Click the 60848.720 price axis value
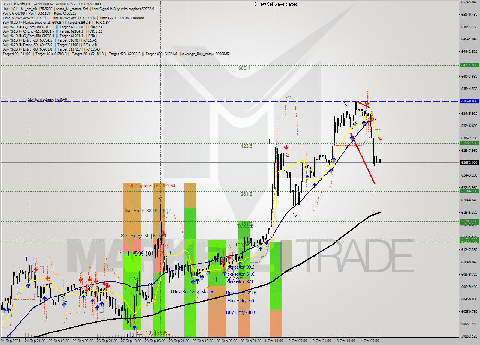This screenshot has width=480, height=345. pos(469,274)
